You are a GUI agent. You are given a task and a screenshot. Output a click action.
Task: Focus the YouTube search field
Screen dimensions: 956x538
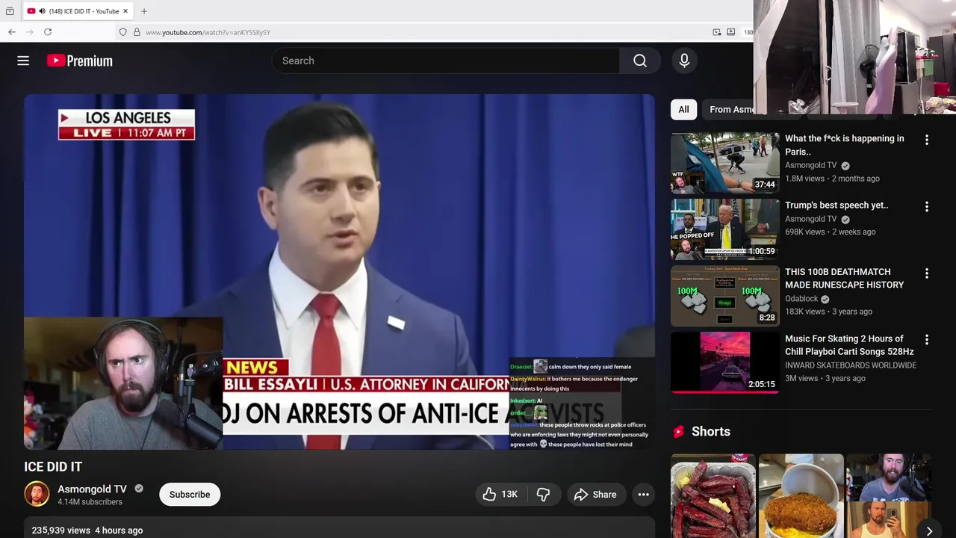tap(446, 61)
